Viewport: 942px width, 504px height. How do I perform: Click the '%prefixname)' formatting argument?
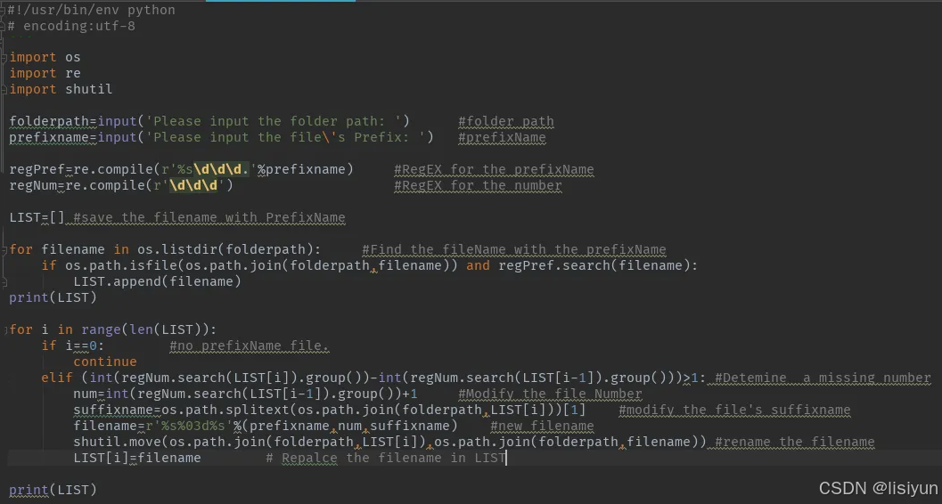point(306,169)
